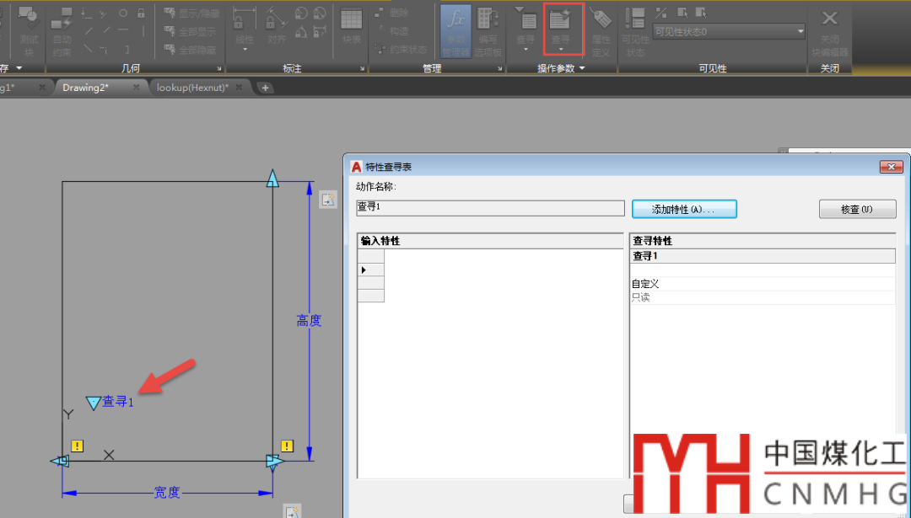This screenshot has height=518, width=911.
Task: Toggle 显示/隐藏 constraints option
Action: coord(191,13)
